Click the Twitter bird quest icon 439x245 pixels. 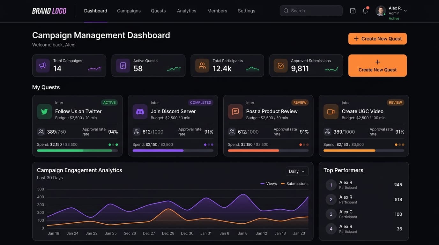[x=44, y=112]
